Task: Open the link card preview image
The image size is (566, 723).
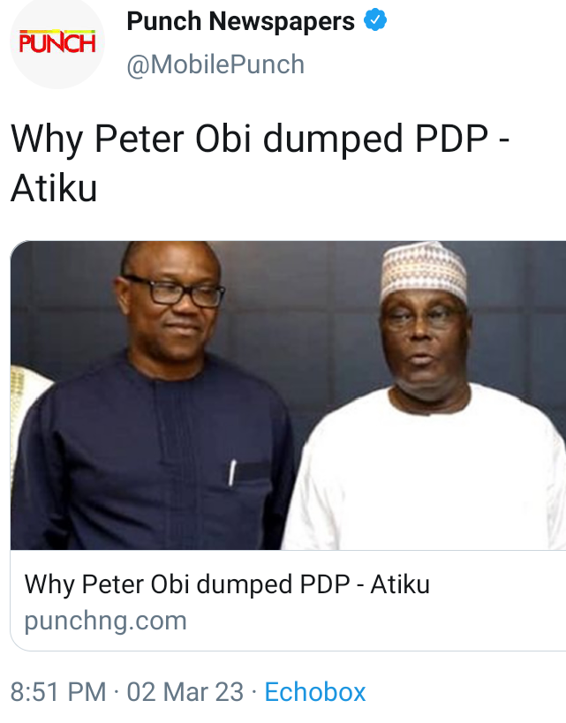Action: (x=289, y=395)
